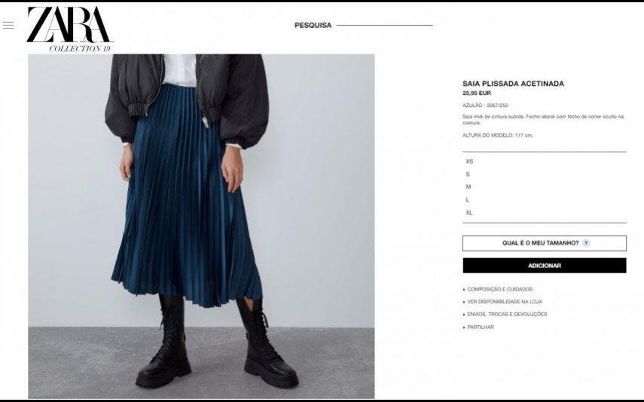The height and width of the screenshot is (402, 644).
Task: Open the pleated skirt product image
Action: 201,227
